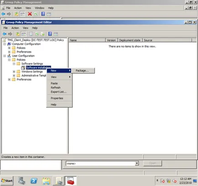198x186 pixels.
Task: Collapse Policies under User Configuration
Action: click(x=9, y=60)
